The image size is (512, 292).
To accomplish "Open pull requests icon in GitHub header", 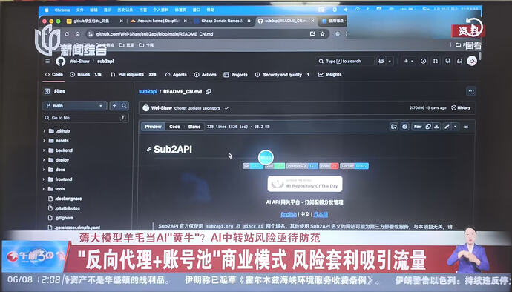I will [436, 61].
